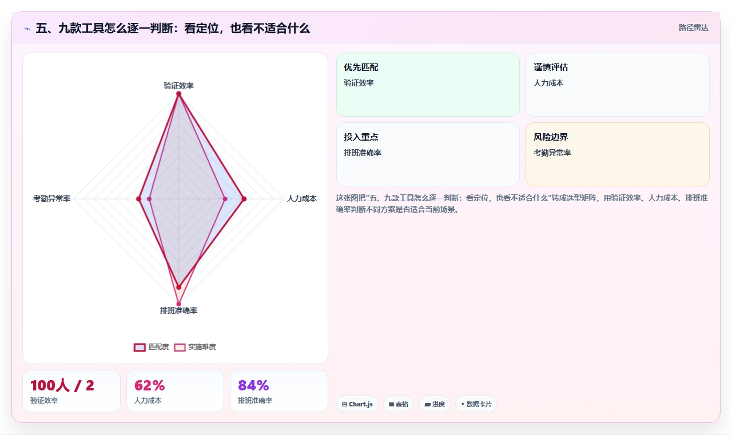Click the description paragraph starting 这张图把
The width and height of the screenshot is (732, 435).
pos(522,203)
